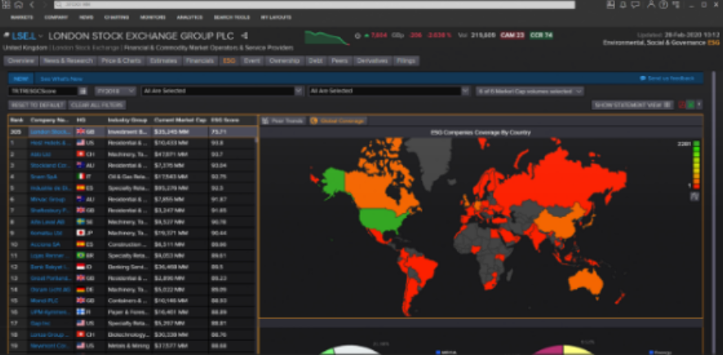Screen dimensions: 723x355
Task: Toggle Show Statement View
Action: (633, 104)
